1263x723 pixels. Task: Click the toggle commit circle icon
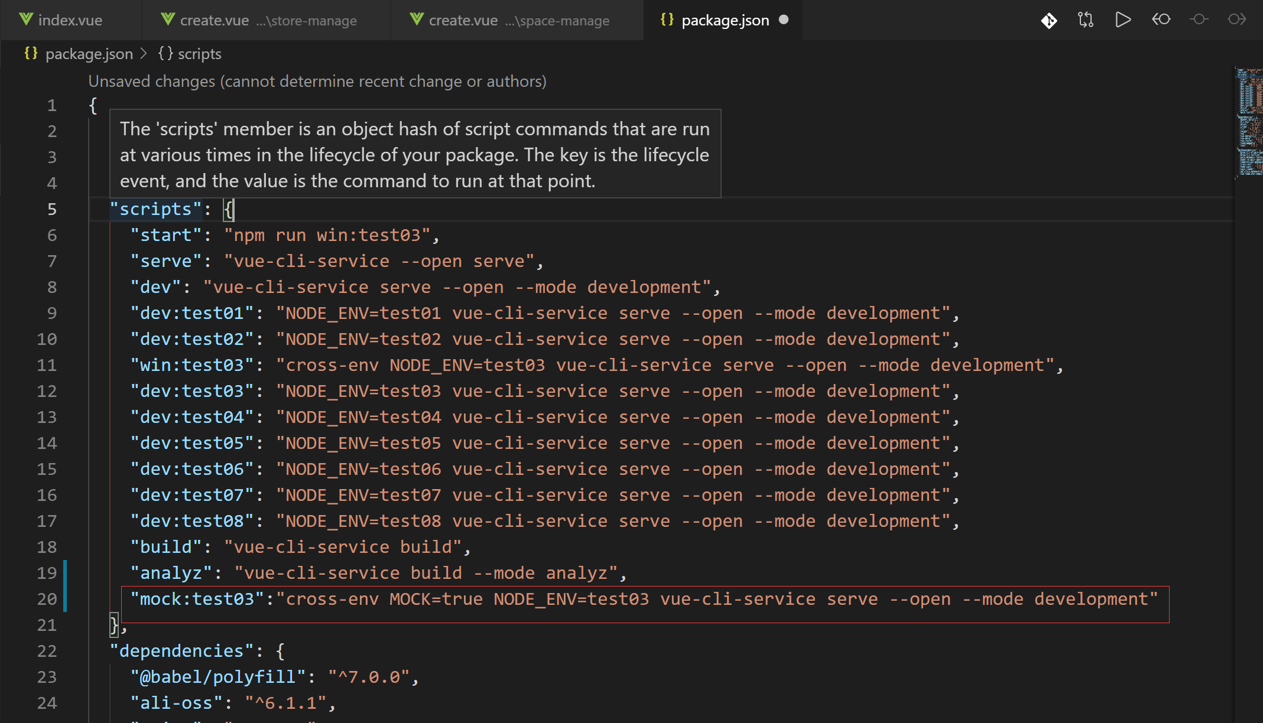coord(1199,20)
